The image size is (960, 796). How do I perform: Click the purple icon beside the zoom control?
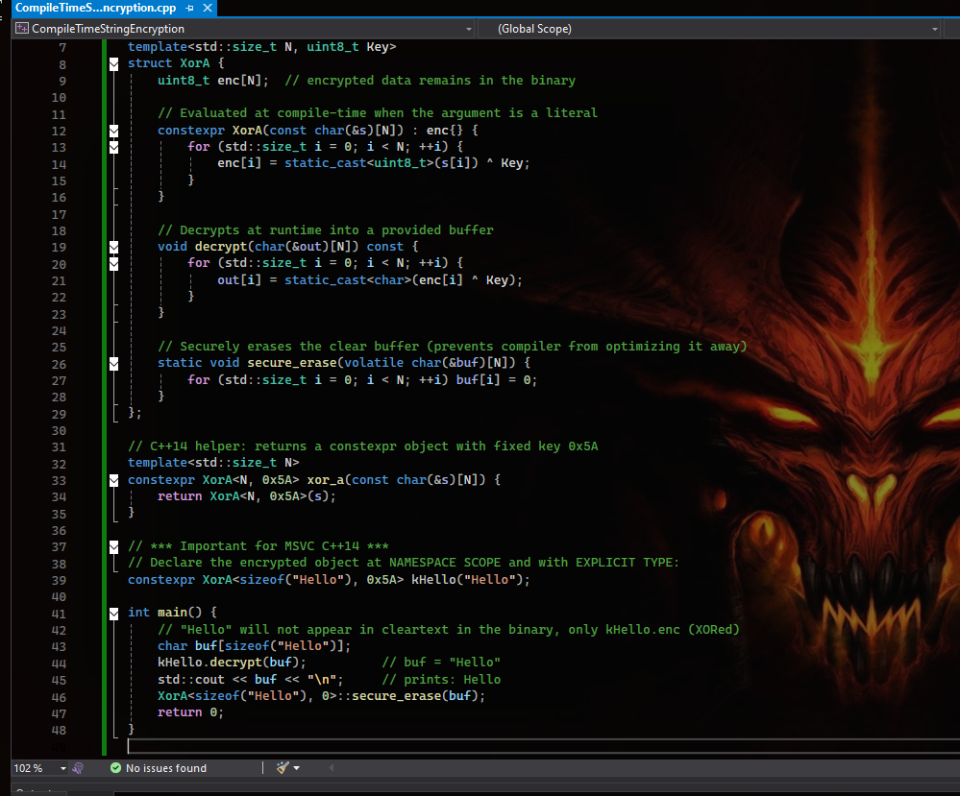click(78, 768)
